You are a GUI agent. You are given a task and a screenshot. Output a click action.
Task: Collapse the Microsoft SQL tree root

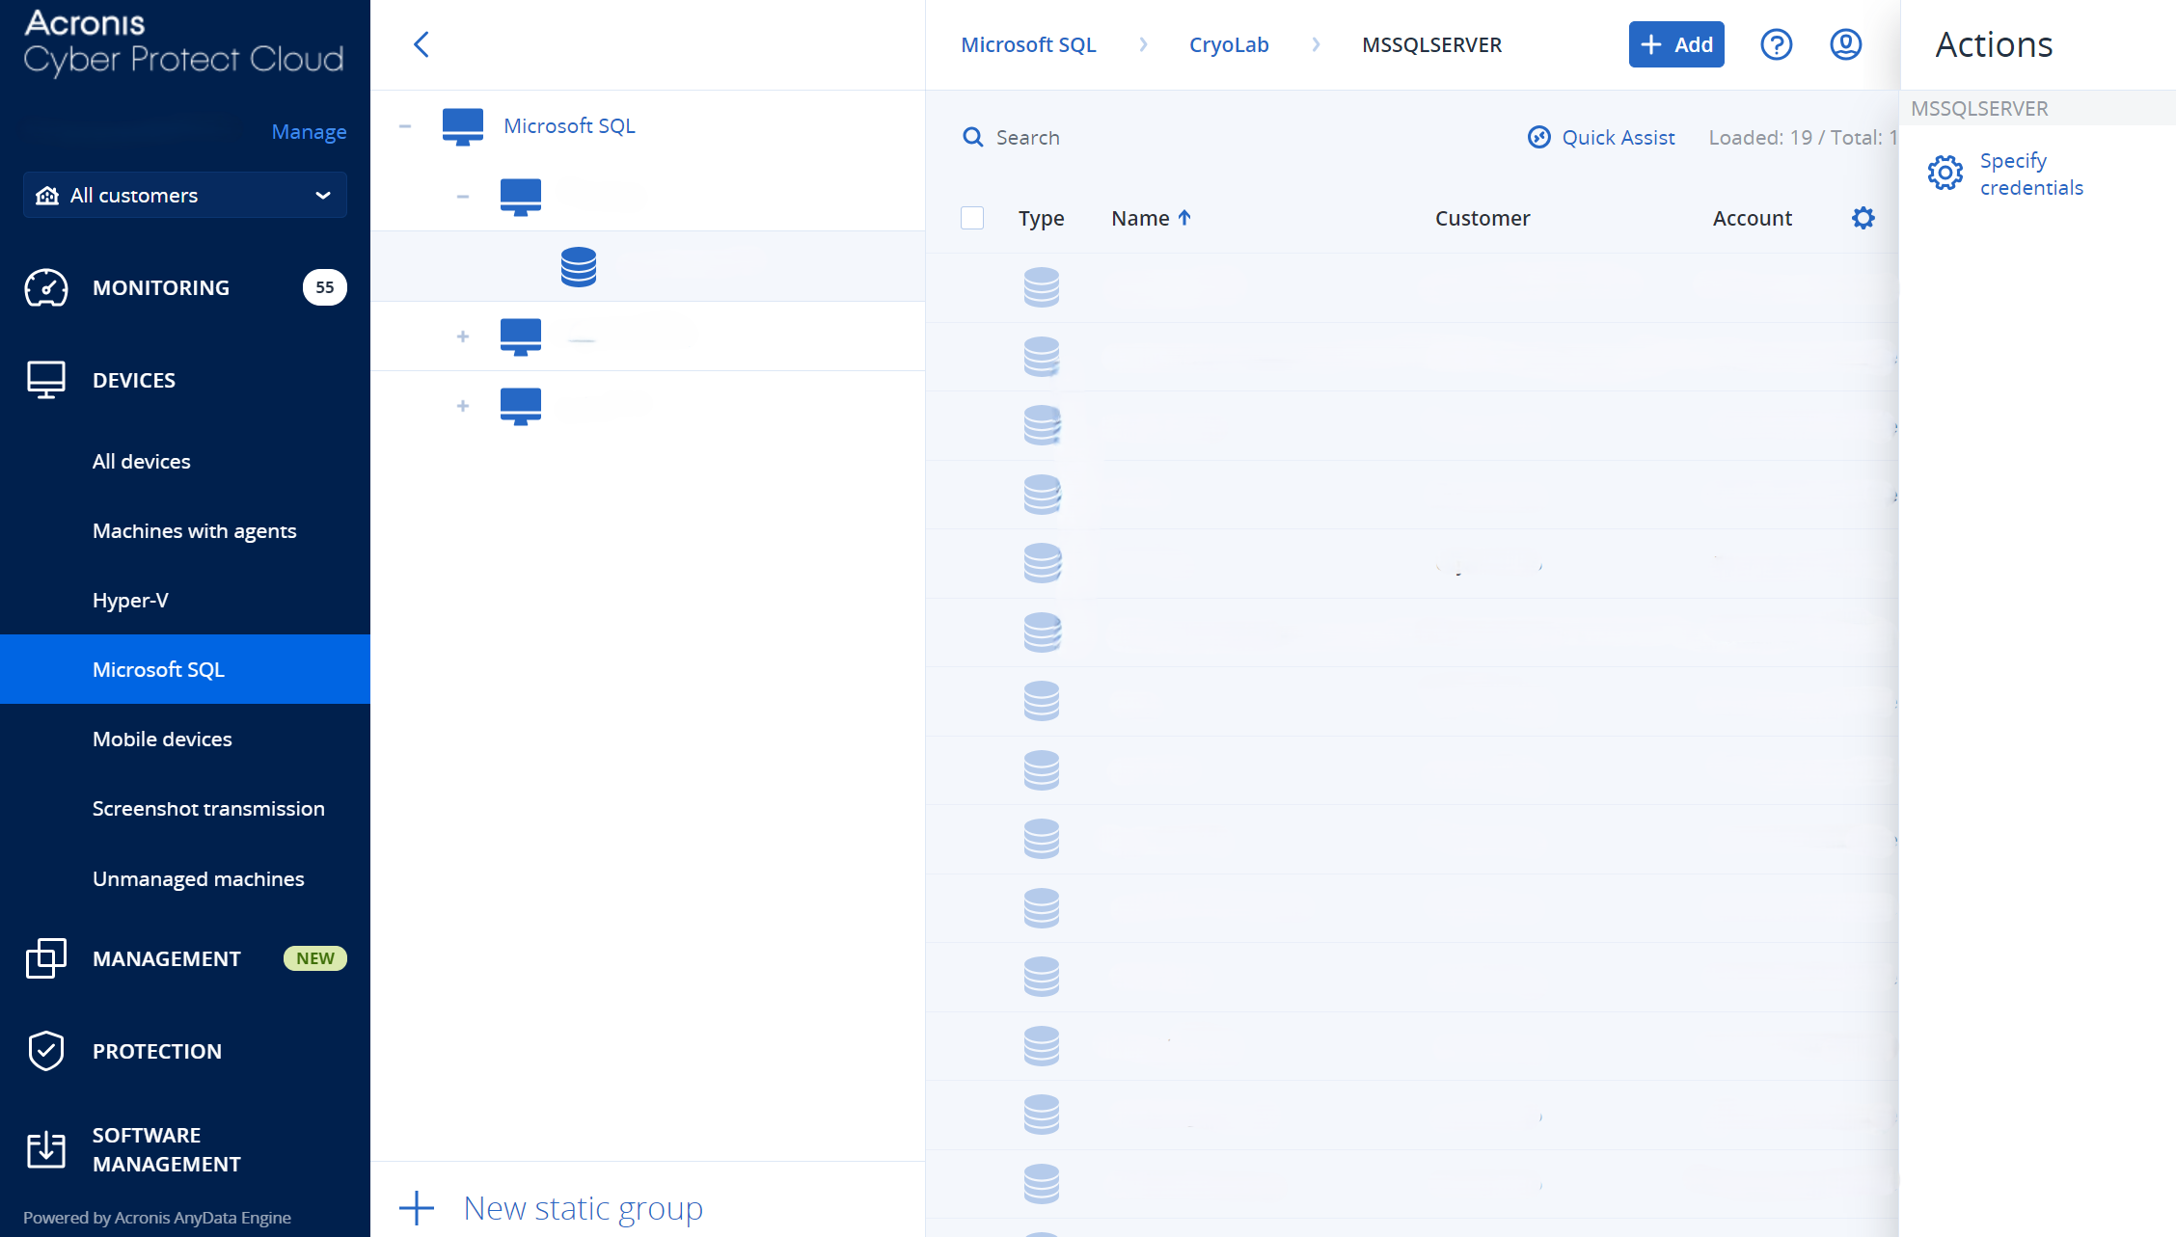pos(405,126)
